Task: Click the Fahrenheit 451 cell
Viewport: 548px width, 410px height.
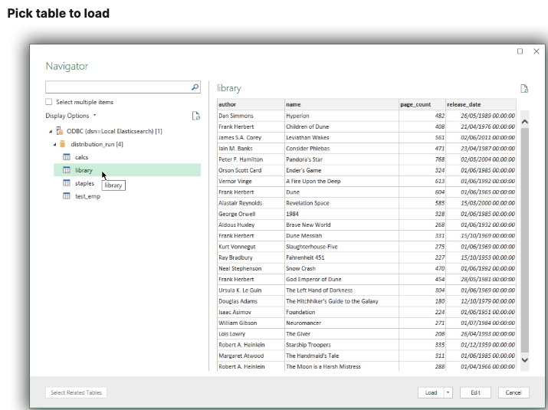Action: (342, 257)
